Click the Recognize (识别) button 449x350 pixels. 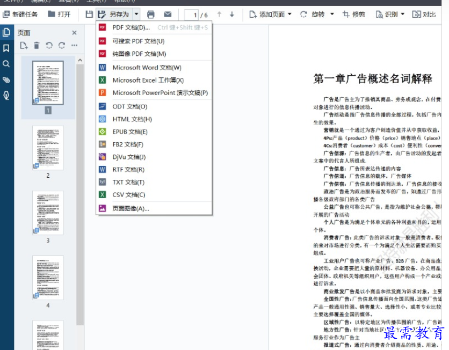point(387,14)
